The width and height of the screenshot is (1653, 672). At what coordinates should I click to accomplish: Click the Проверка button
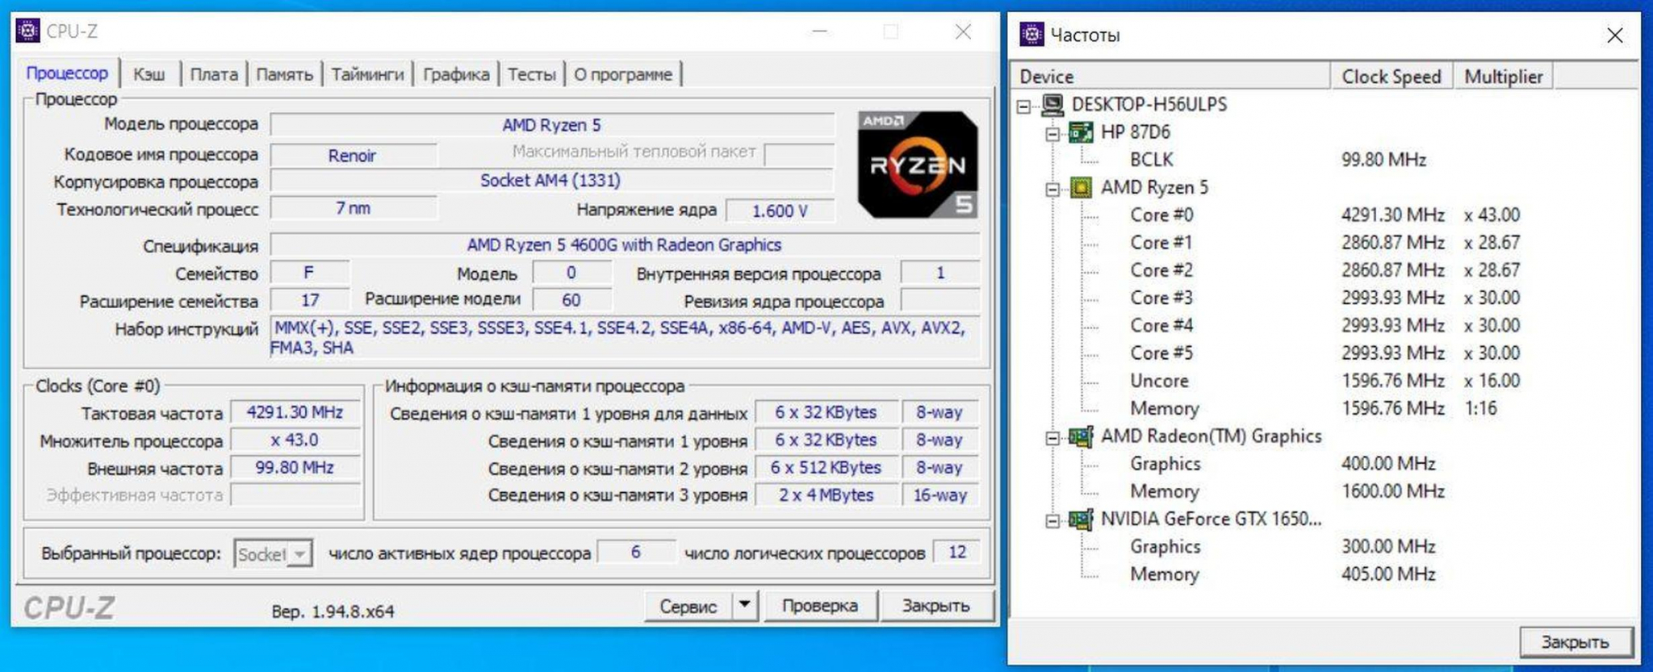819,606
